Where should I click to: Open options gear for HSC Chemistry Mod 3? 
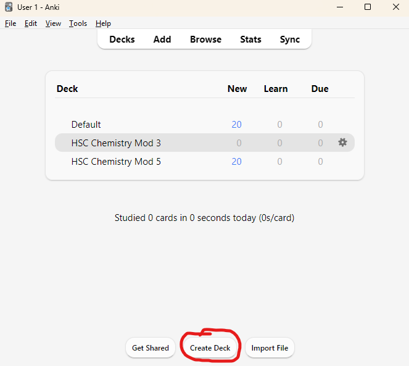[x=342, y=143]
